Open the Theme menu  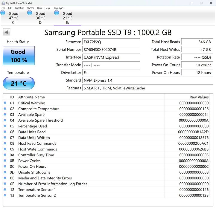click(x=31, y=8)
